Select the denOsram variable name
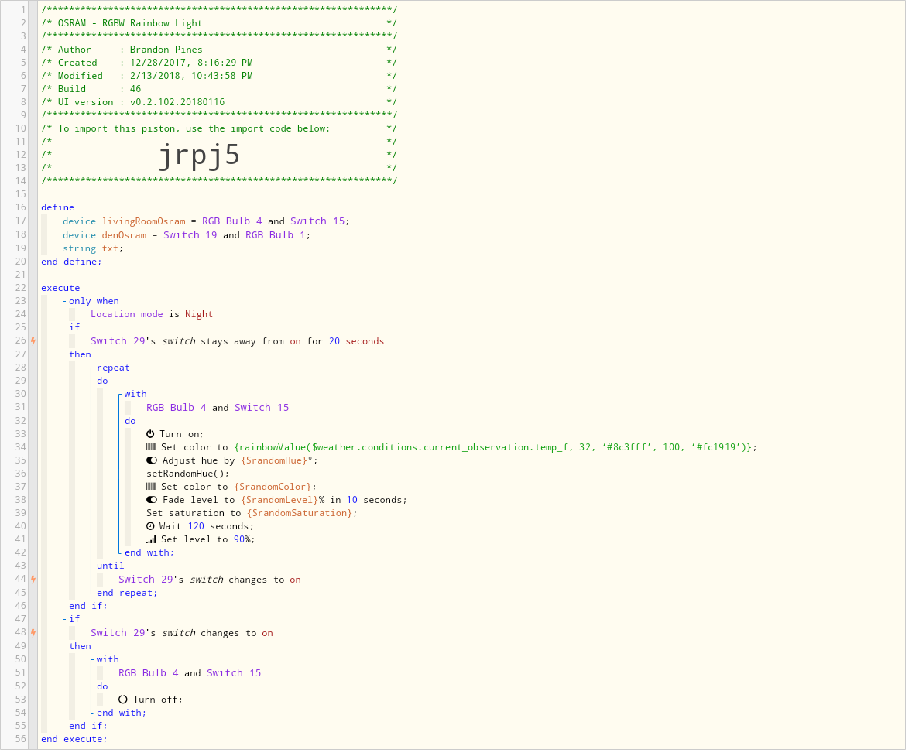This screenshot has width=912, height=756. pyautogui.click(x=124, y=235)
